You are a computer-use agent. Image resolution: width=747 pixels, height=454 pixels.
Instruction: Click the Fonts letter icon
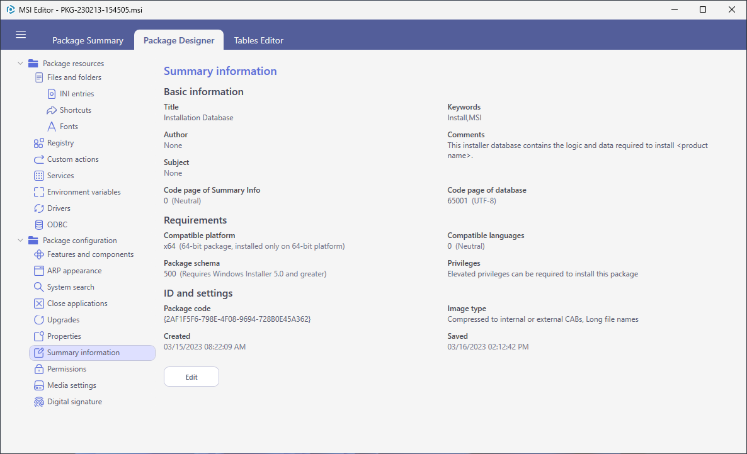tap(52, 126)
